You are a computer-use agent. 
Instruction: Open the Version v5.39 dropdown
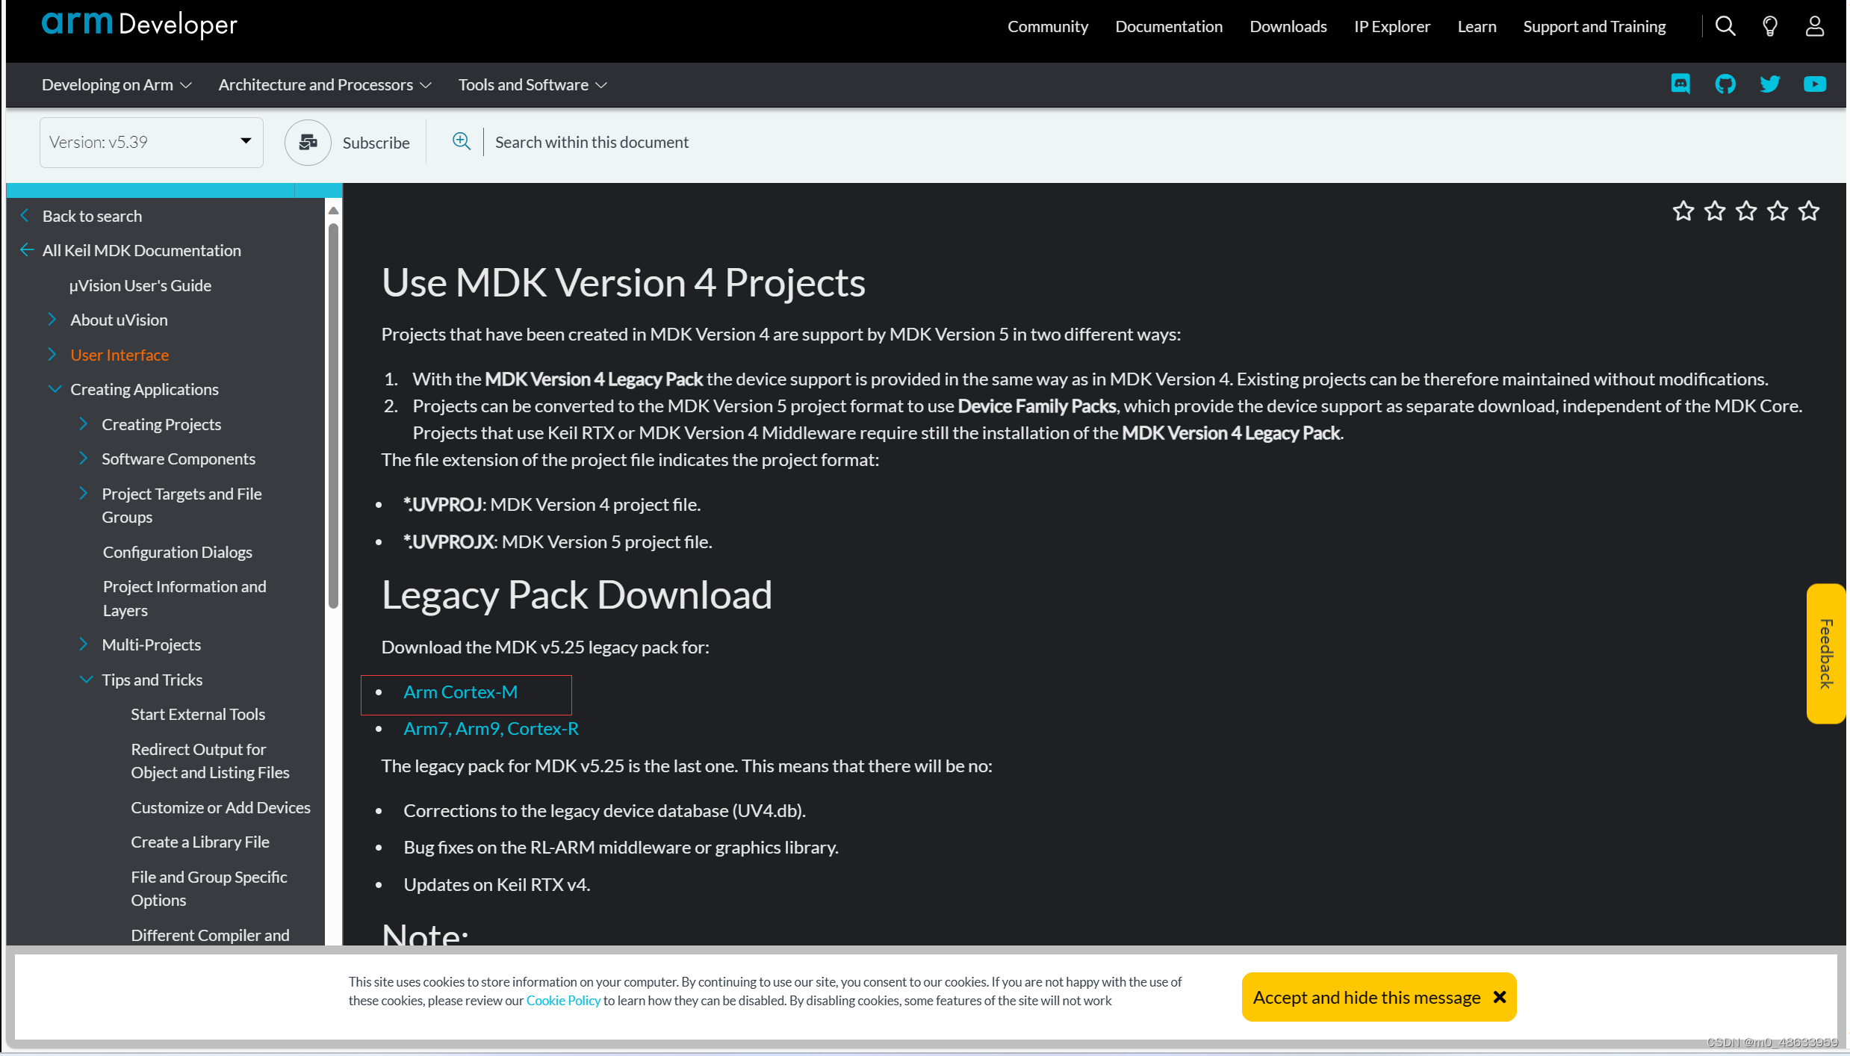(152, 142)
